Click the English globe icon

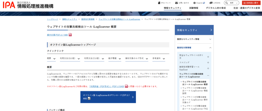[194, 3]
